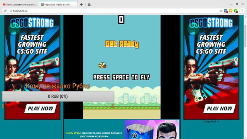This screenshot has height=139, width=247.
Task: Switch to the YouTube Панель управления tab
Action: (20, 5)
